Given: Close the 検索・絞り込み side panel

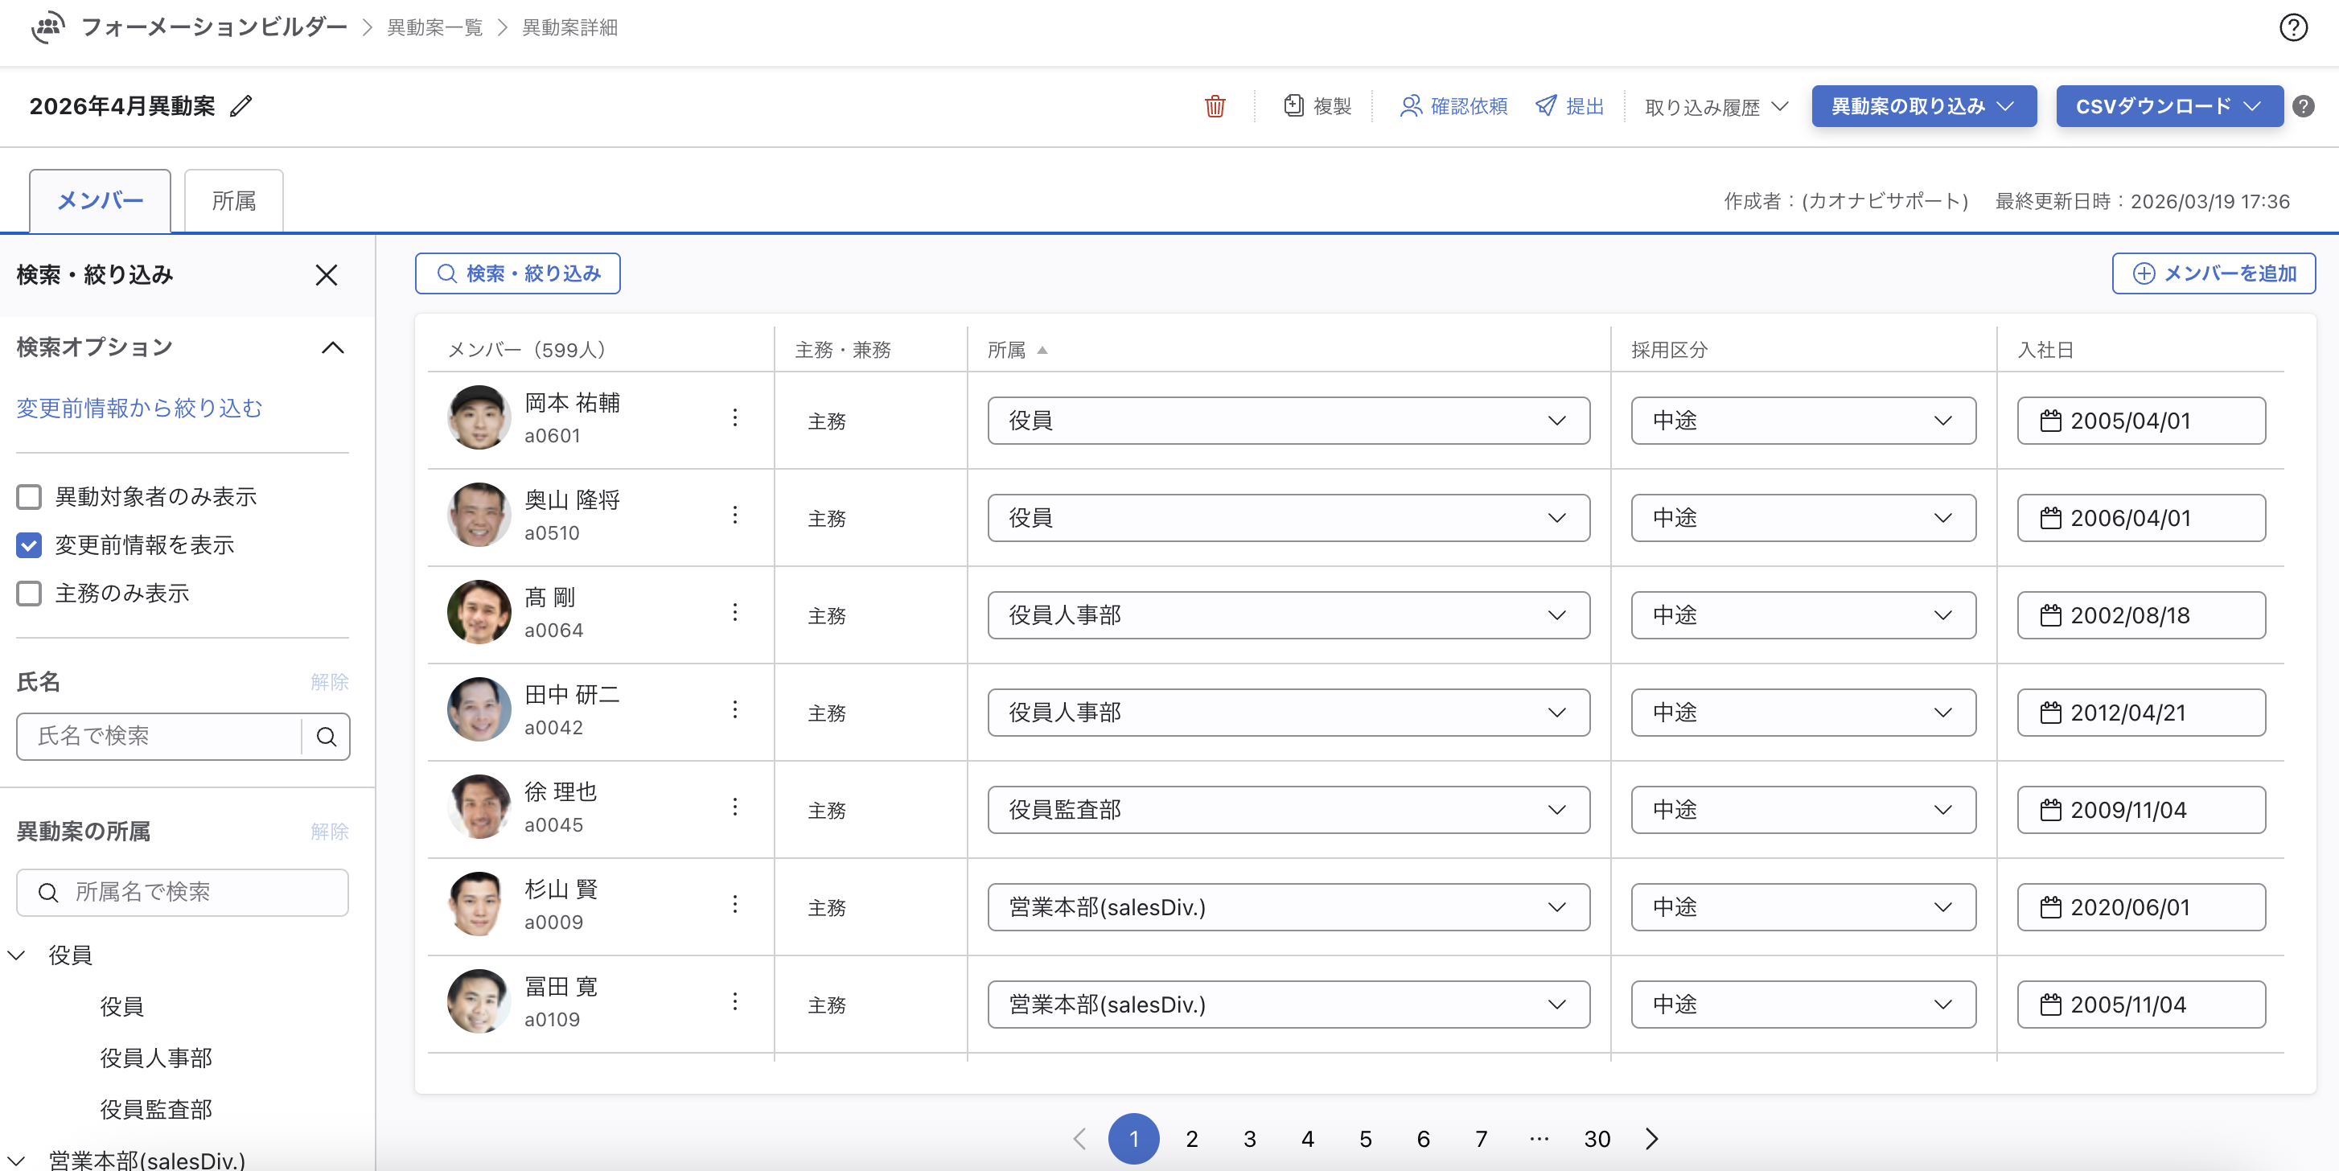Looking at the screenshot, I should [x=326, y=275].
